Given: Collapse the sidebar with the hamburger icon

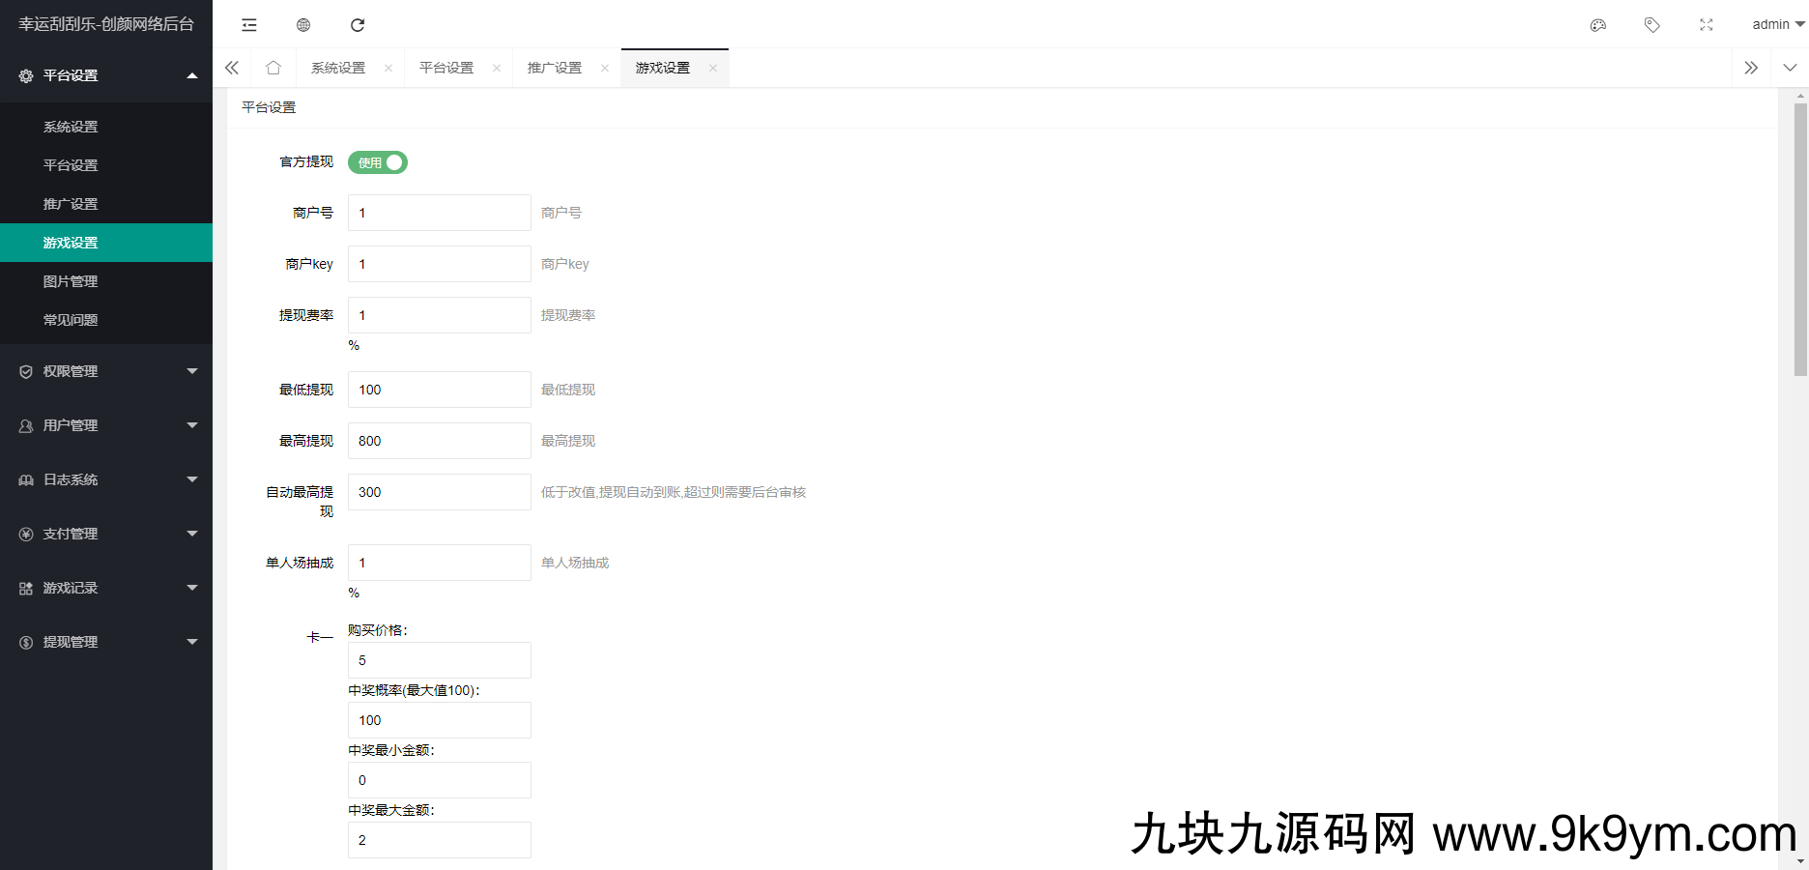Looking at the screenshot, I should 248,24.
